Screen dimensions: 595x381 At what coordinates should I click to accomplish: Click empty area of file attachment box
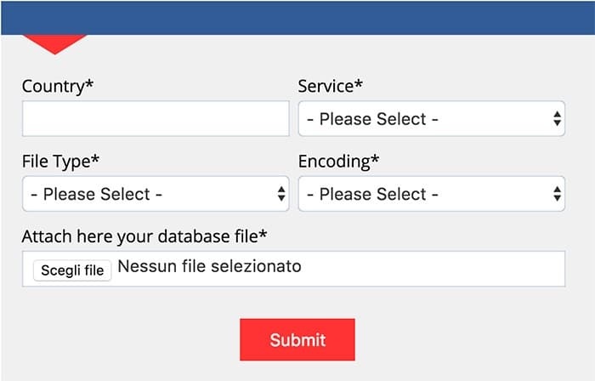point(442,269)
